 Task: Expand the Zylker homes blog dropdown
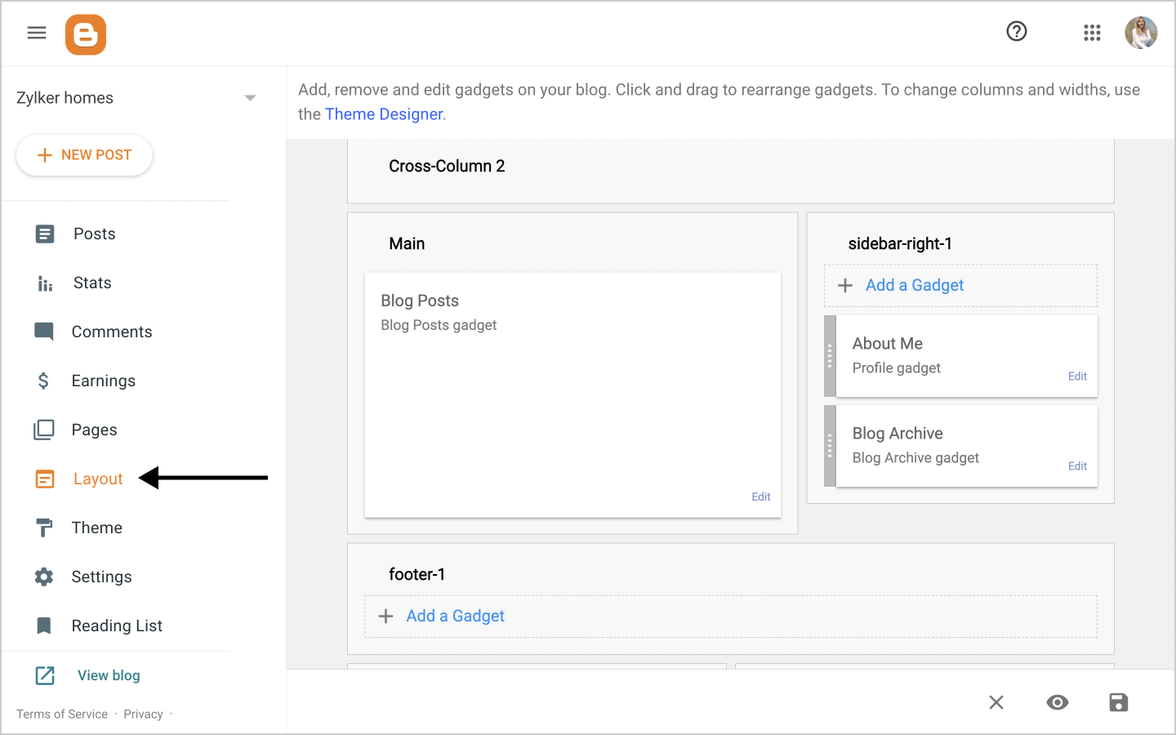250,98
